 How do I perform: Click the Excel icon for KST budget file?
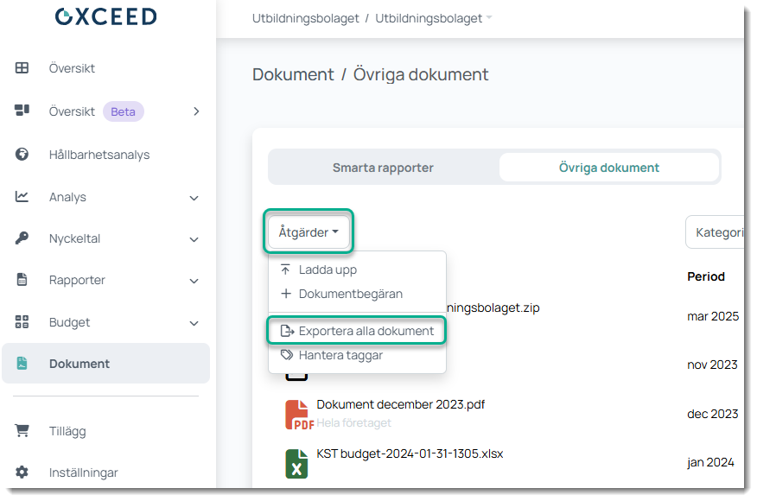(x=297, y=462)
